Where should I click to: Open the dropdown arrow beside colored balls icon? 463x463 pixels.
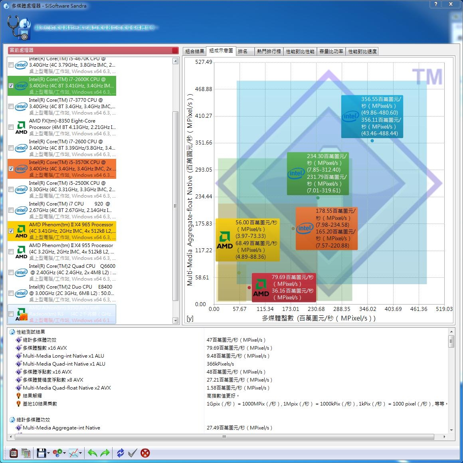(x=64, y=453)
